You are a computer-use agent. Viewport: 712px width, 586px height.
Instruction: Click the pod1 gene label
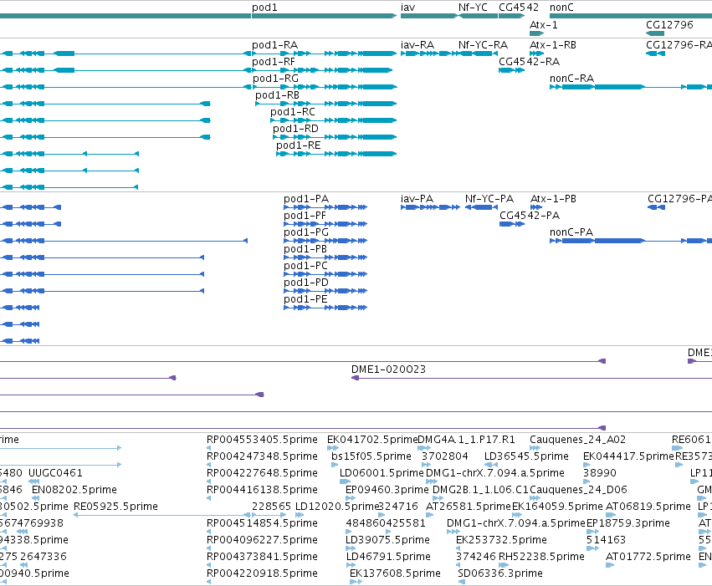(264, 8)
